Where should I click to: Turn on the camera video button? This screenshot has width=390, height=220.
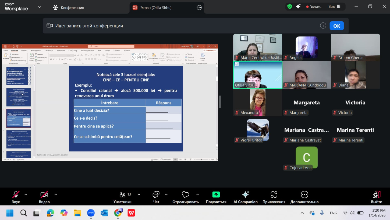pos(44,195)
